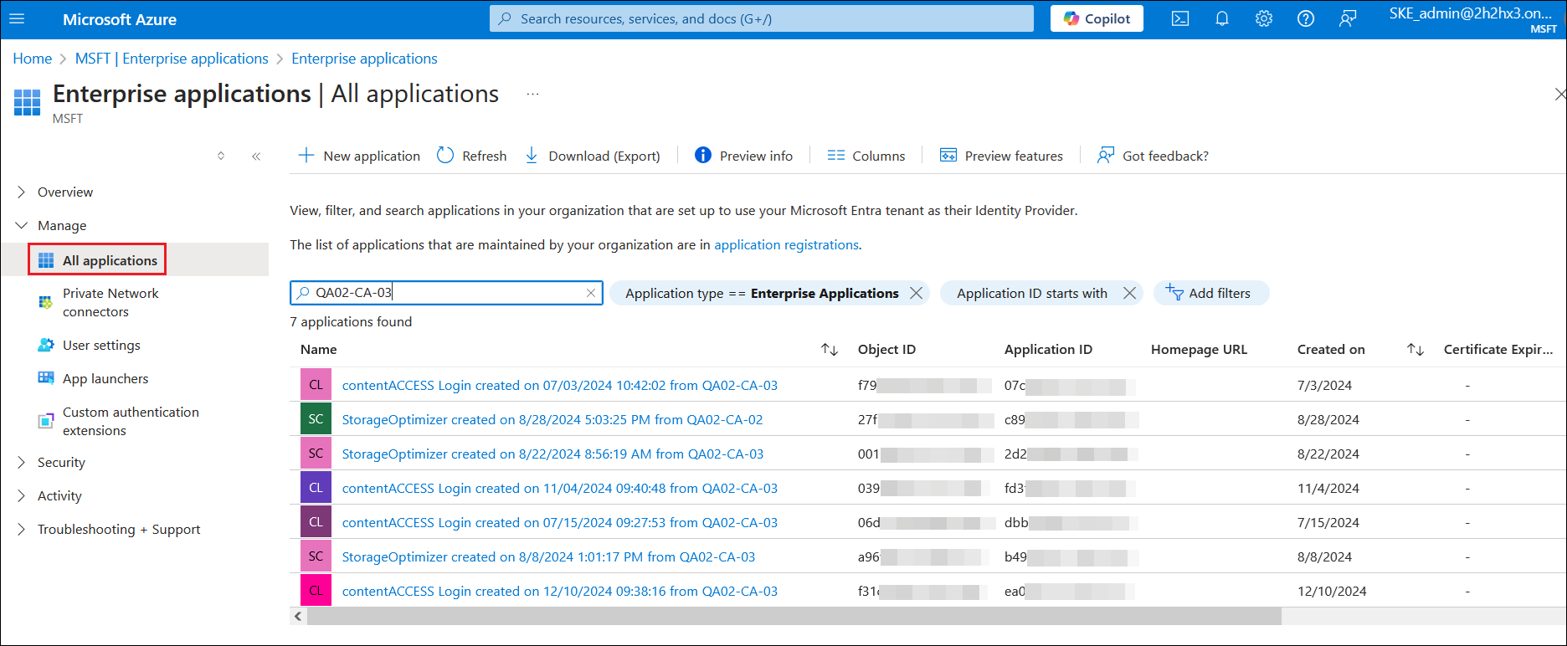This screenshot has height=646, width=1567.
Task: Remove the Application type filter
Action: pyautogui.click(x=917, y=293)
